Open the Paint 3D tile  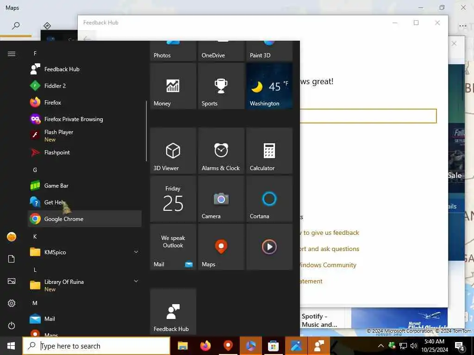[269, 51]
